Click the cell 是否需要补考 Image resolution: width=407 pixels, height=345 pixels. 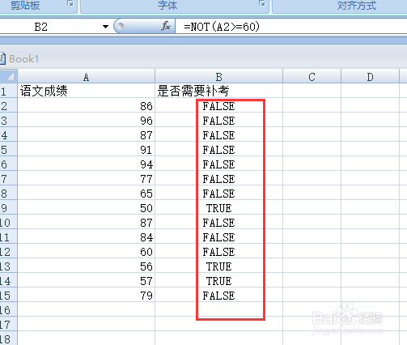click(218, 91)
